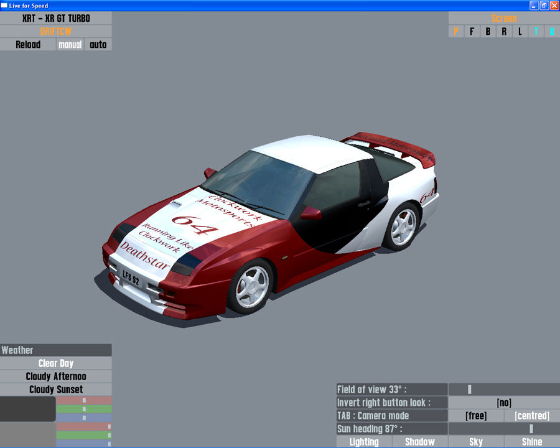The width and height of the screenshot is (560, 448).
Task: Switch to the B back view
Action: (488, 32)
